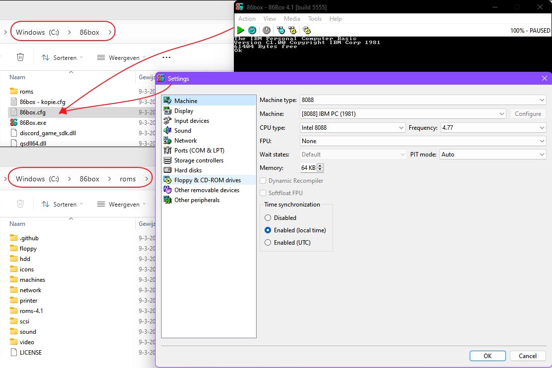Click the green Run/Resume play icon in 86Box
The height and width of the screenshot is (368, 552).
click(x=241, y=30)
